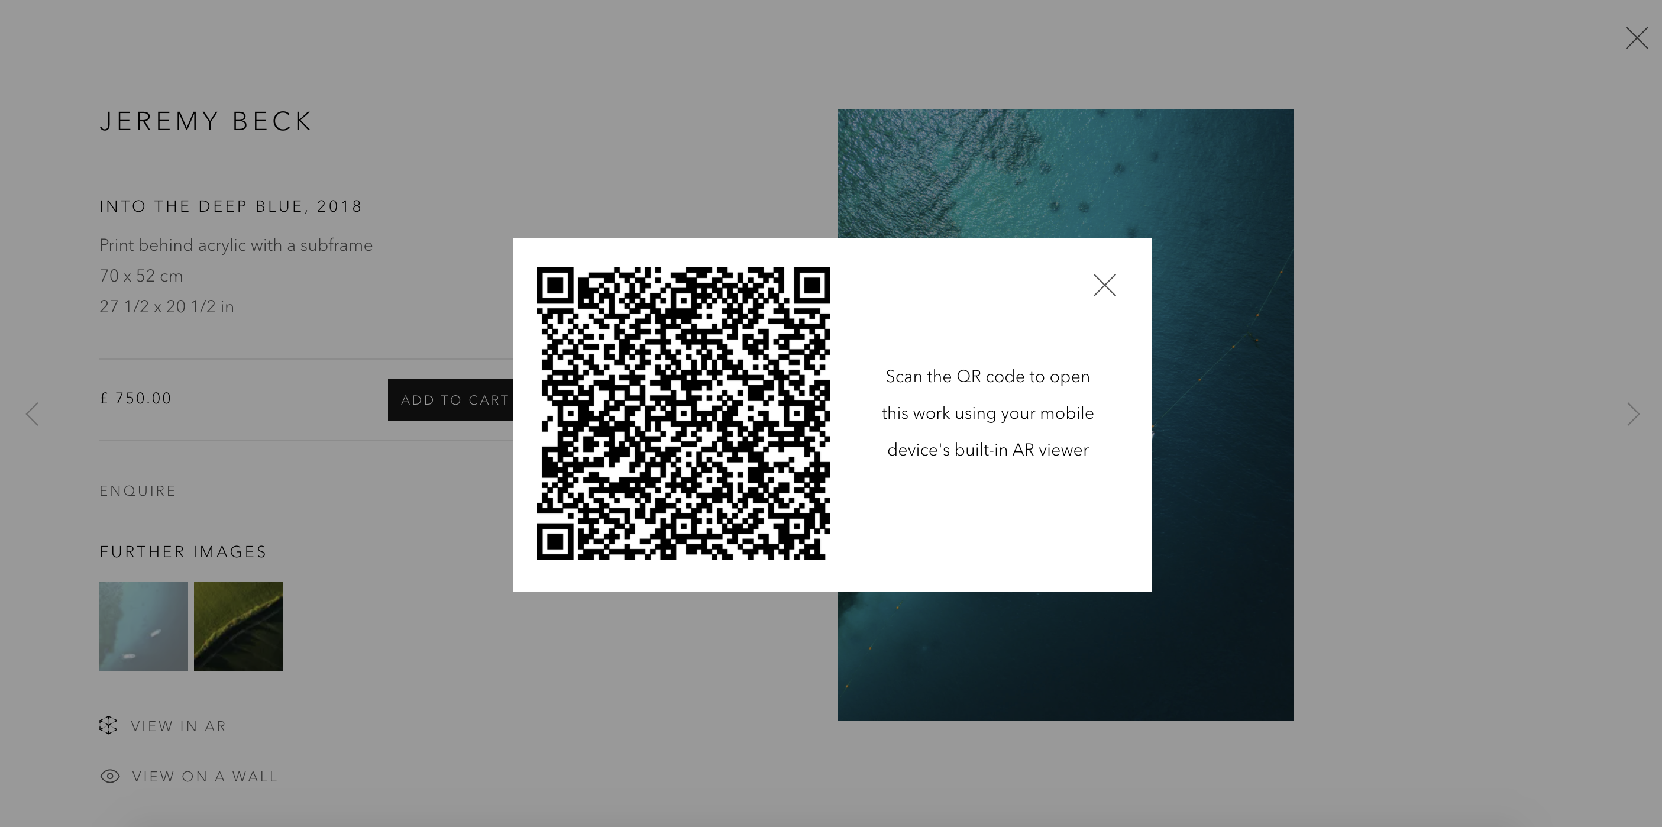1662x827 pixels.
Task: Click 'Print behind acrylic with a subframe' text
Action: [236, 245]
